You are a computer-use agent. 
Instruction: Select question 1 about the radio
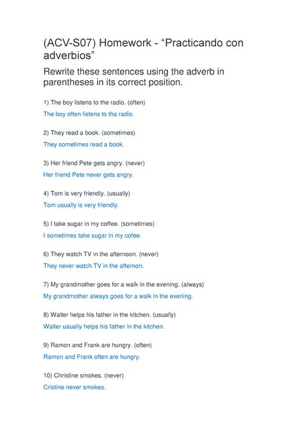(94, 103)
